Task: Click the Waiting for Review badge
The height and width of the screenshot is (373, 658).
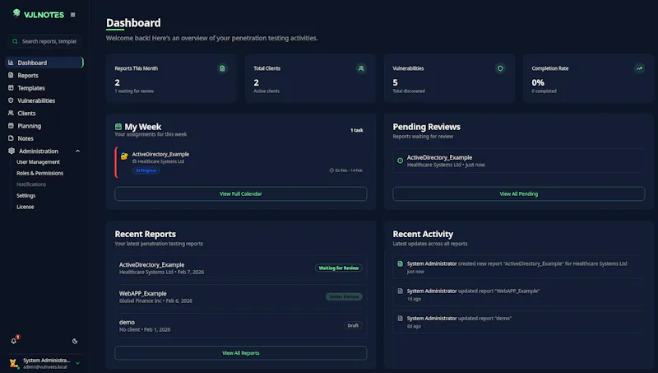Action: tap(339, 268)
